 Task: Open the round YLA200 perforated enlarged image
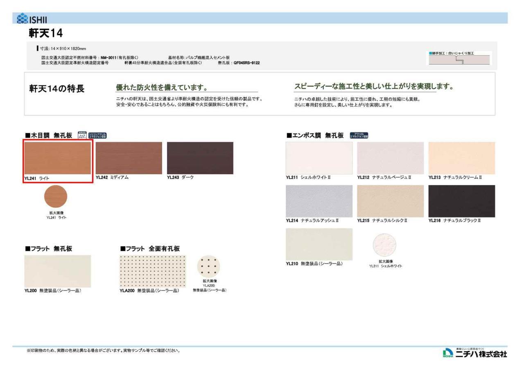(209, 266)
